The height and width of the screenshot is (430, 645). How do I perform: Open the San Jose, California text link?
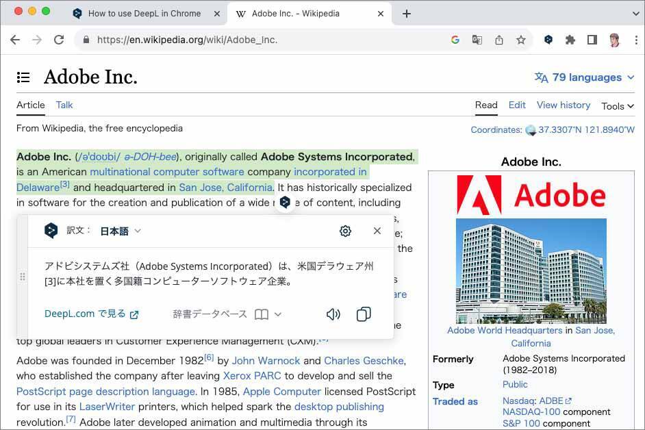coord(225,188)
